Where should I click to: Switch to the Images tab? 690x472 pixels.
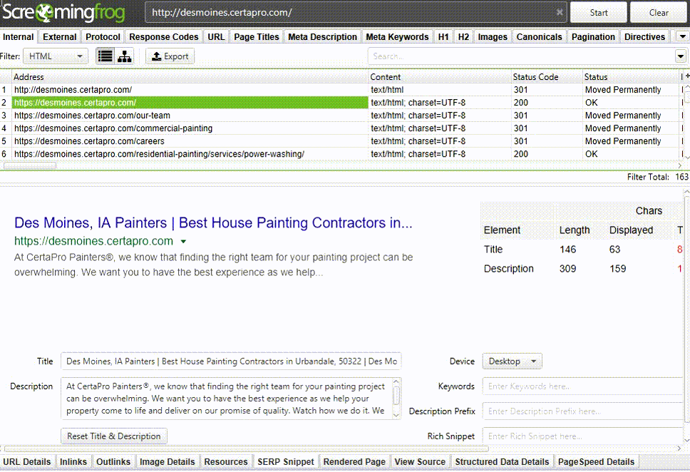(493, 37)
